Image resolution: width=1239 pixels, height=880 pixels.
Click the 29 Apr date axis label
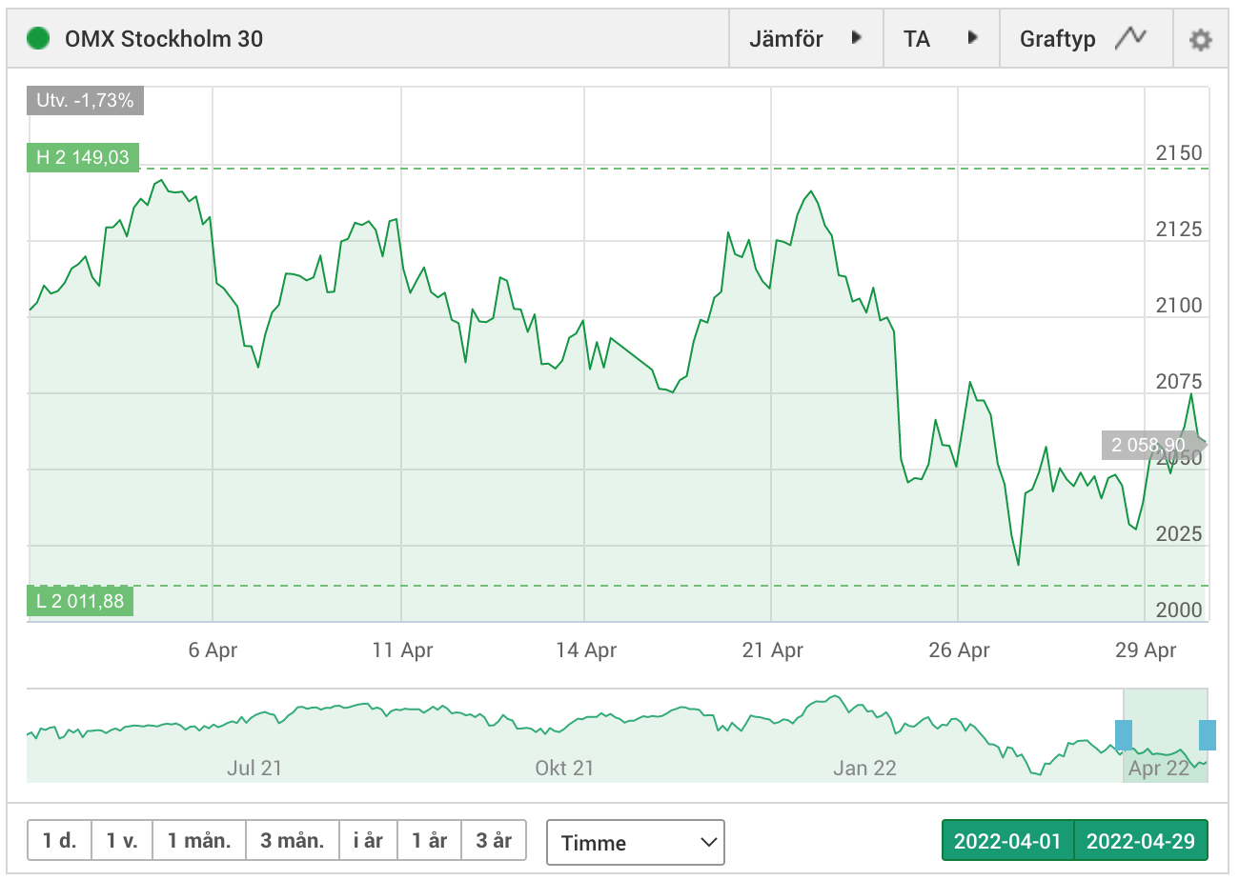tap(1146, 650)
